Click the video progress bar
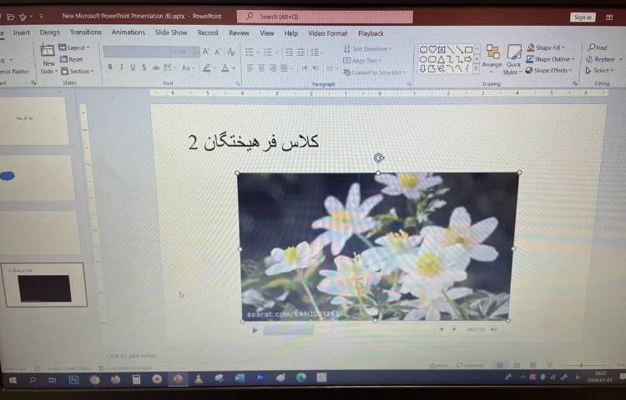 (288, 329)
